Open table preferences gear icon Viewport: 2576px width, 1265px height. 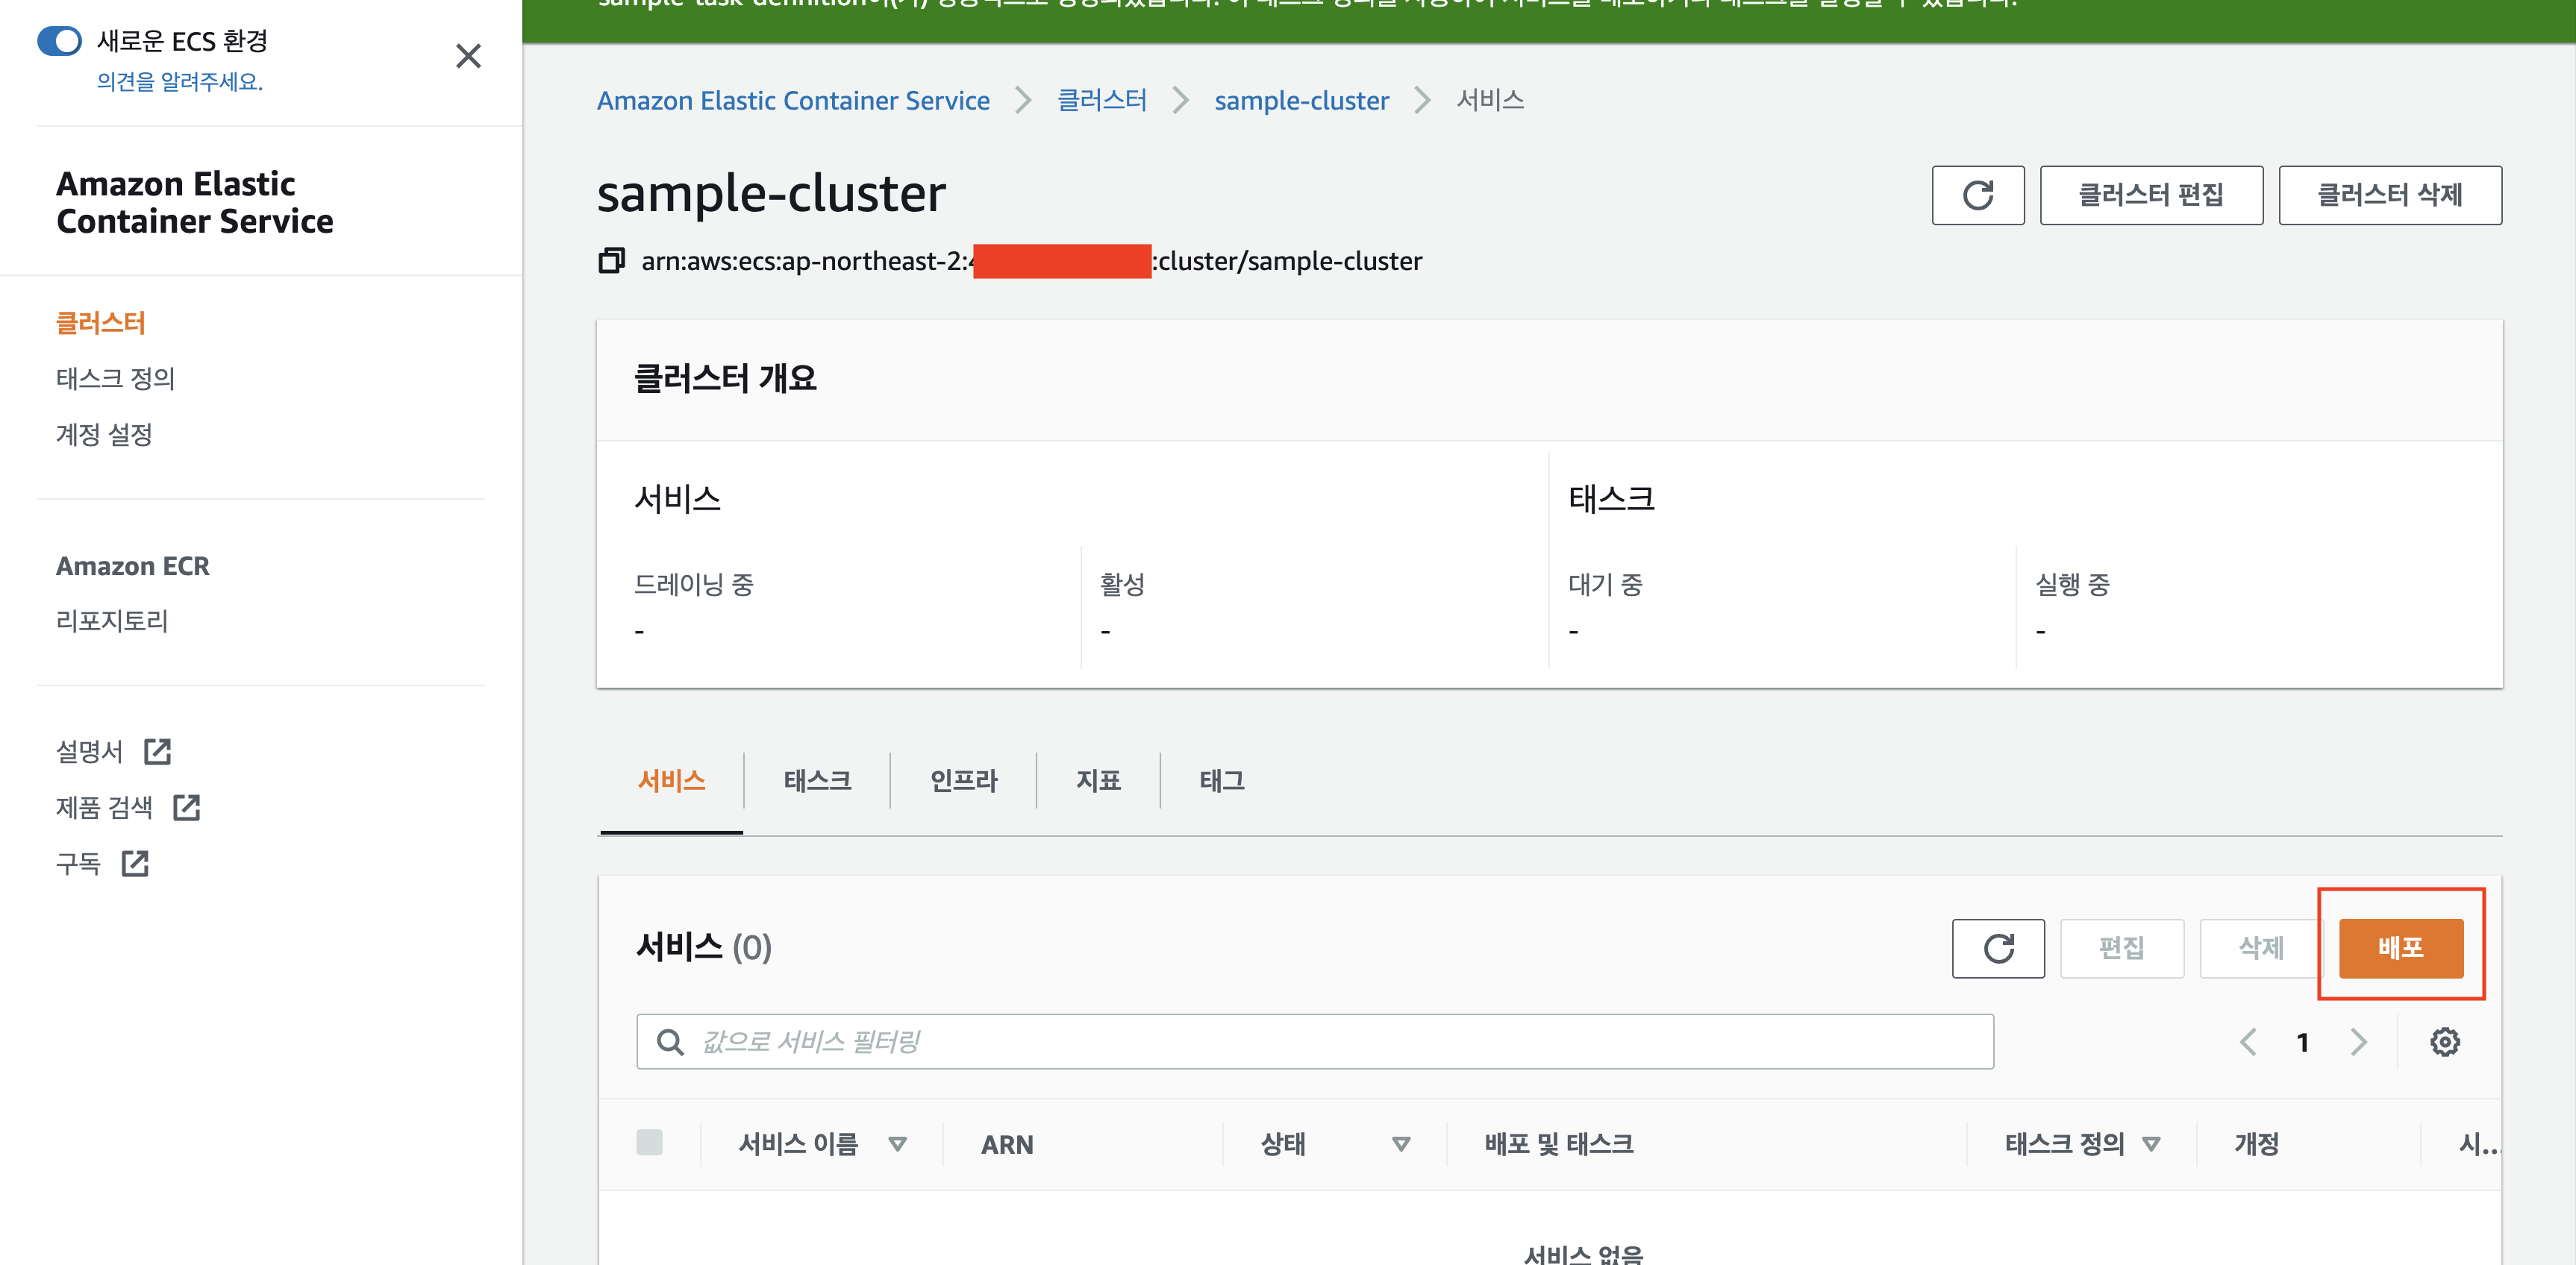pos(2445,1042)
